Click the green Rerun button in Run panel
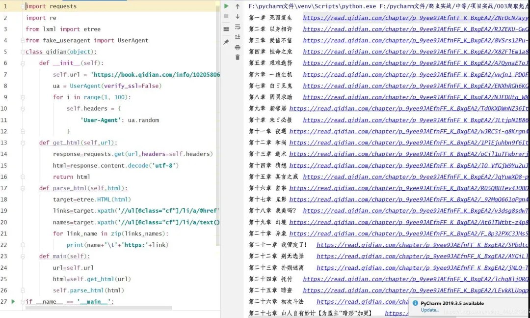 226,6
